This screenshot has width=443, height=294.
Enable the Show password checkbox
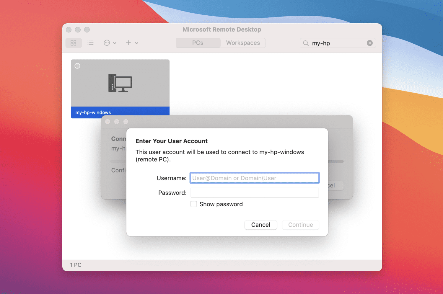click(x=194, y=204)
